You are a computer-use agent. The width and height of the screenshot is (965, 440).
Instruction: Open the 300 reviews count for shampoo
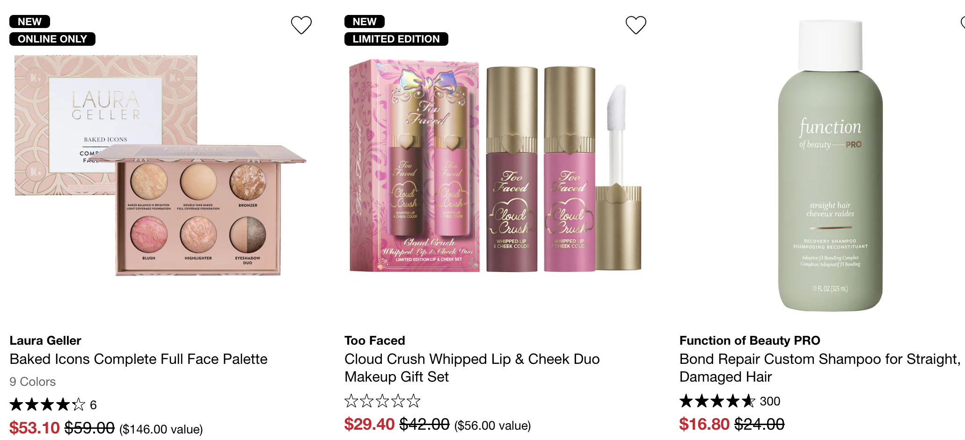coord(770,401)
